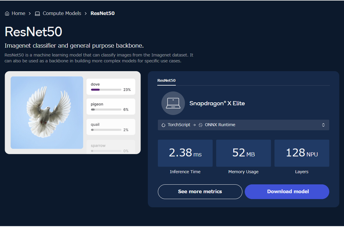Click the pigeon confidence bar
Viewport: 344px width, 227px height.
pyautogui.click(x=106, y=110)
